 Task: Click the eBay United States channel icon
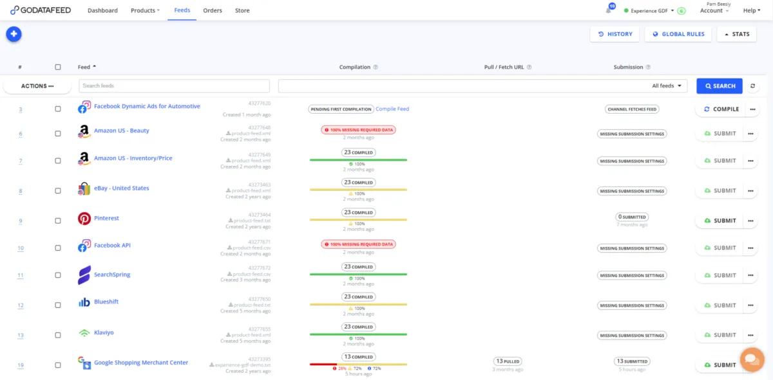pos(84,189)
